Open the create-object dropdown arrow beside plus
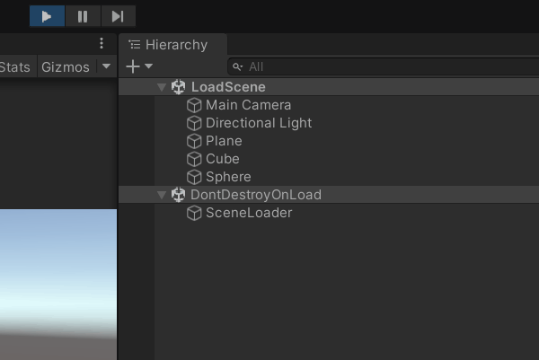Viewport: 539px width, 360px height. (x=148, y=66)
